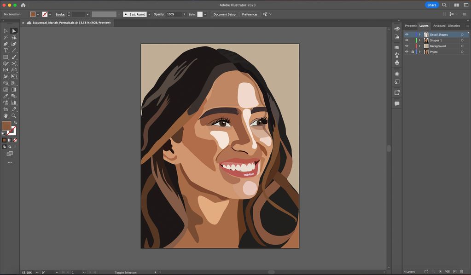Click the Share button
The image size is (471, 275).
point(431,5)
